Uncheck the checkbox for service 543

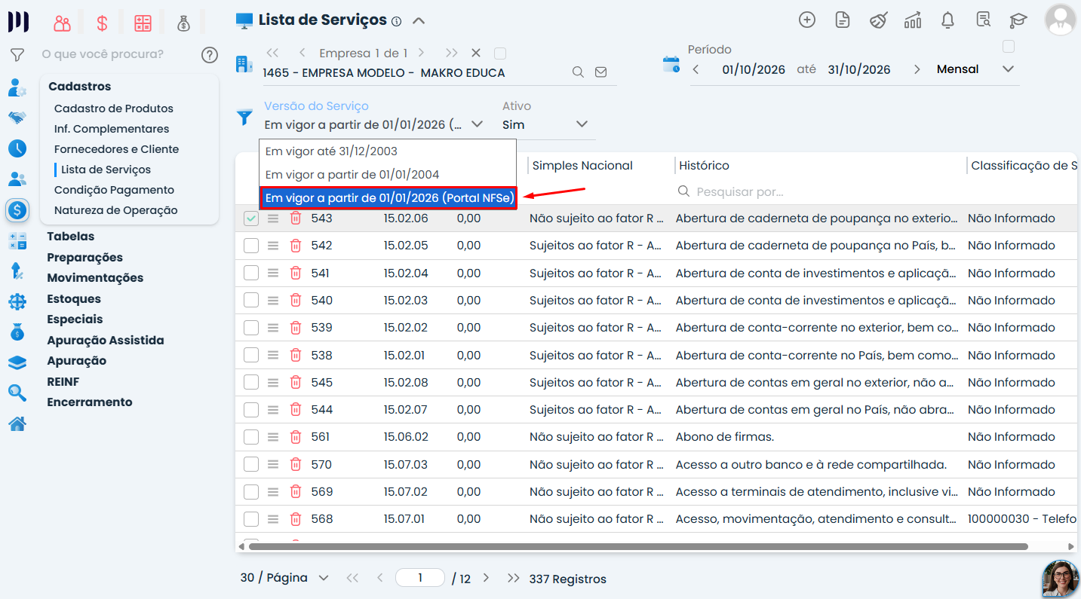click(251, 219)
